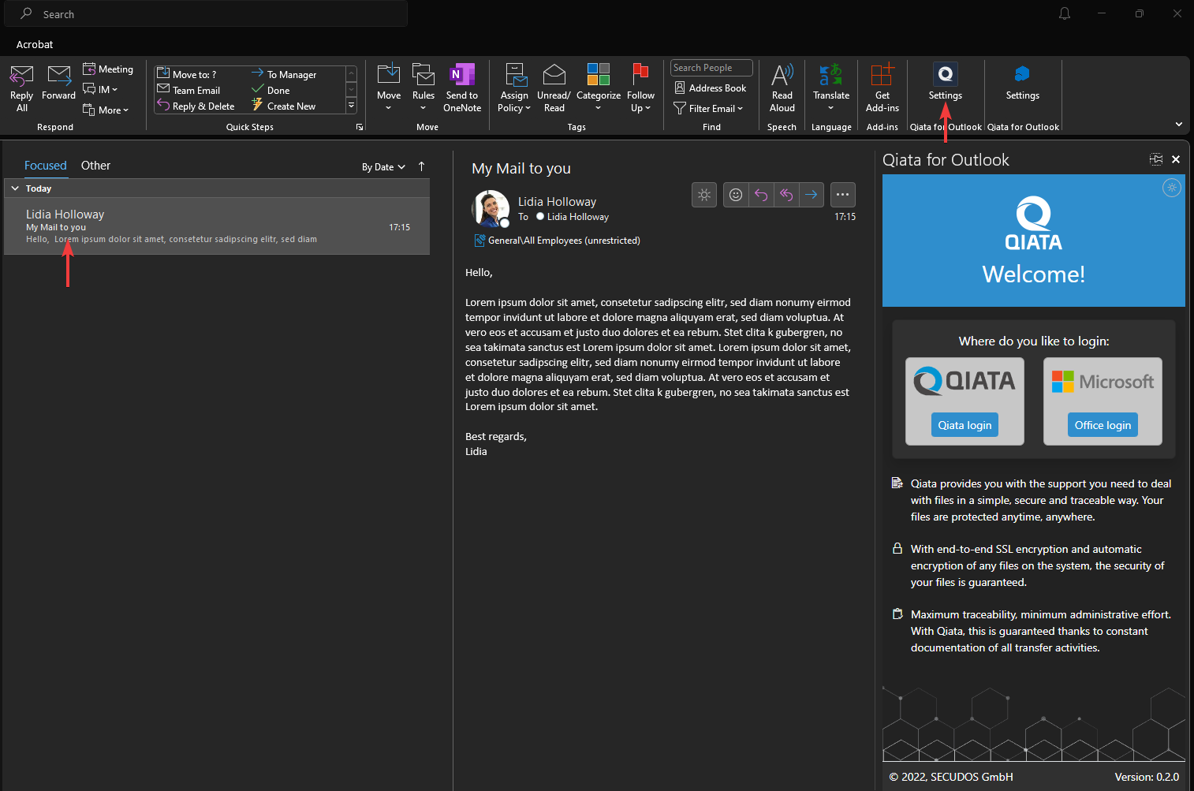Image resolution: width=1194 pixels, height=791 pixels.
Task: Open more actions ellipsis in message header
Action: [842, 195]
